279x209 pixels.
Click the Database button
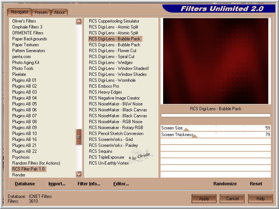[x=25, y=184]
